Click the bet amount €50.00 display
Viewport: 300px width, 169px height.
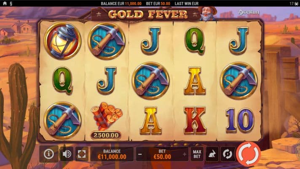(x=162, y=157)
